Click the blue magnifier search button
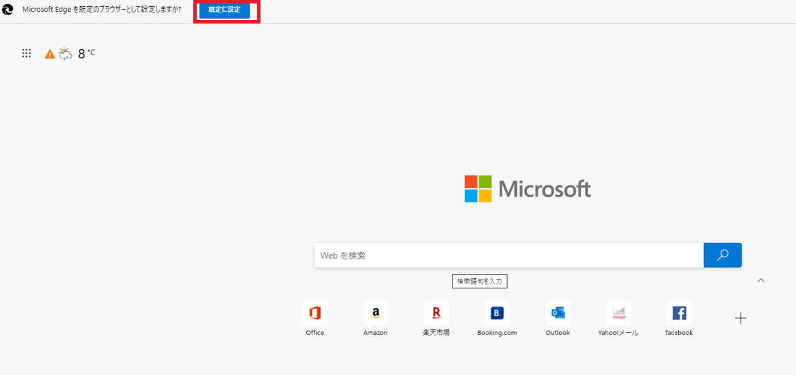 pyautogui.click(x=722, y=255)
